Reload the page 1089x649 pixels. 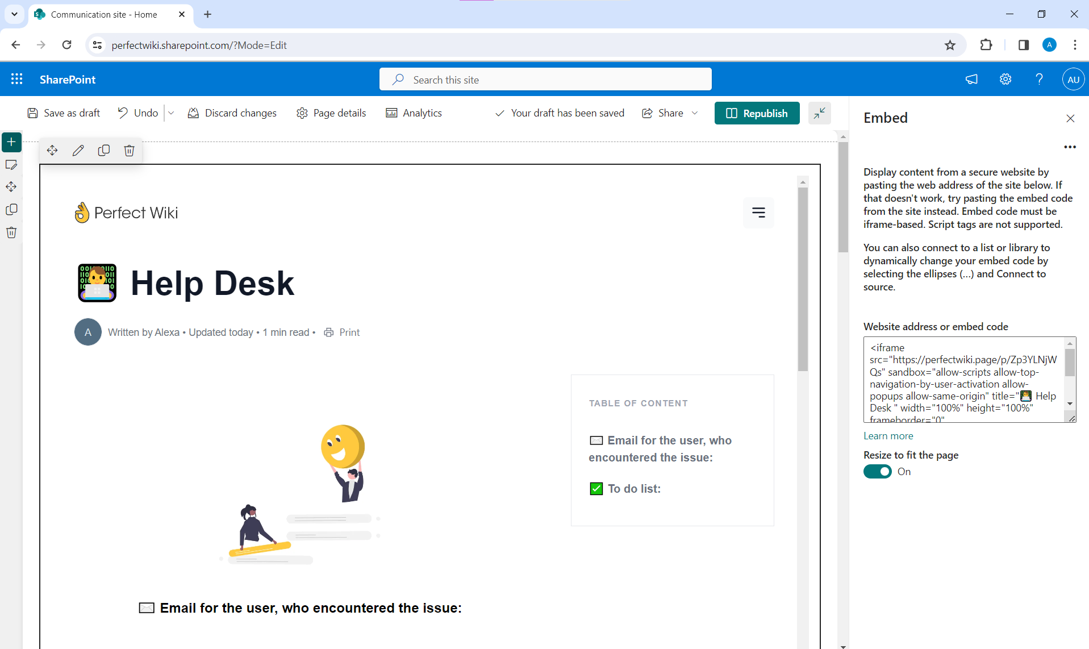(66, 45)
